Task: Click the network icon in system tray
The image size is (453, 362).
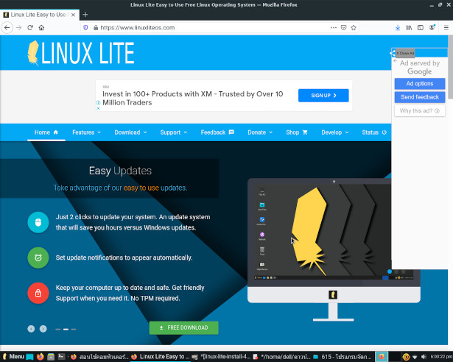Action: tap(415, 357)
